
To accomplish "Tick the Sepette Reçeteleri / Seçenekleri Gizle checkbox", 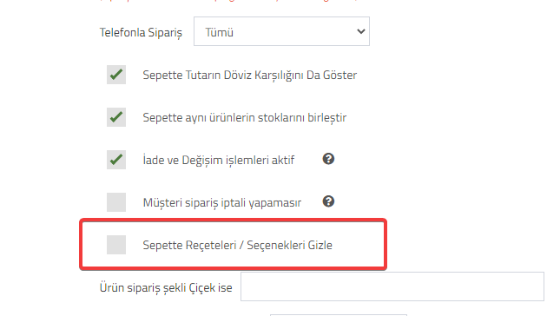I will [116, 245].
